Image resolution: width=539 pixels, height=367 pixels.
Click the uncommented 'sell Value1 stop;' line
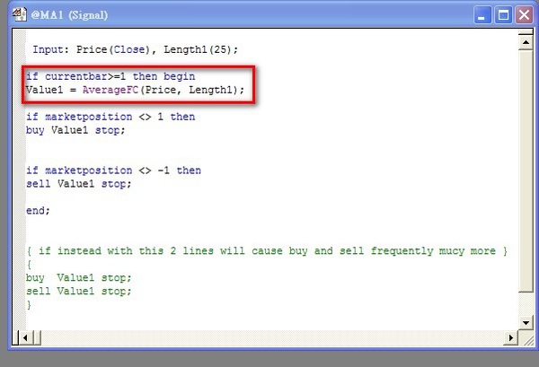point(79,184)
